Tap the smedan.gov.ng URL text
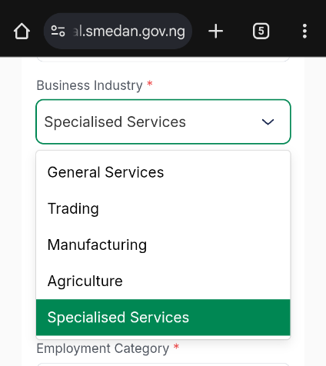 [129, 32]
